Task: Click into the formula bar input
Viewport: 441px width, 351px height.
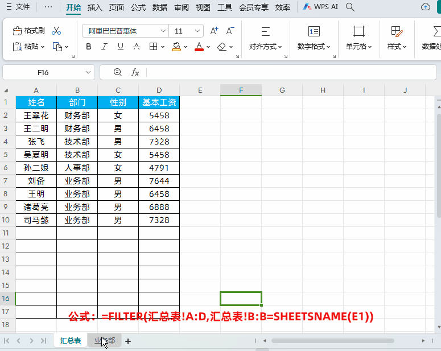Action: [291, 73]
